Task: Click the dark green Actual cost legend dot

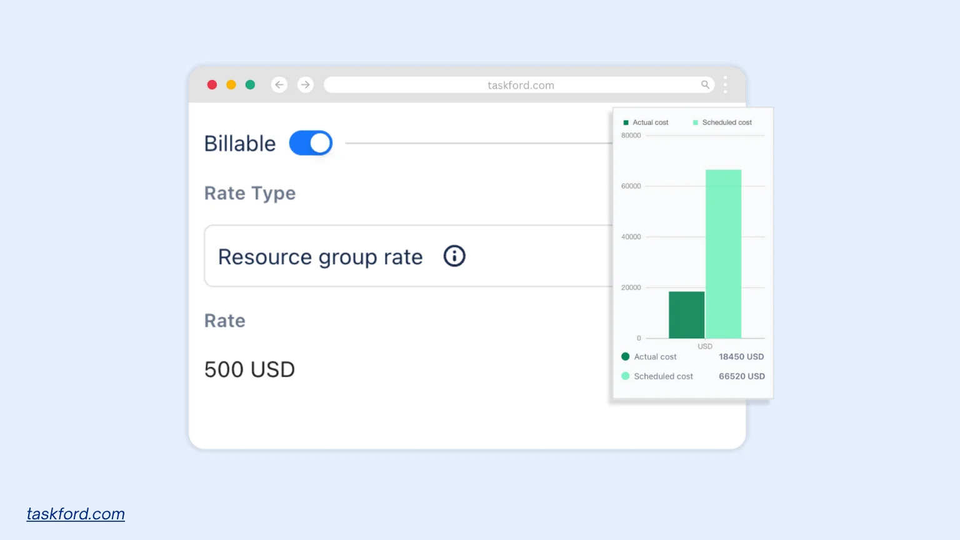Action: coord(625,356)
